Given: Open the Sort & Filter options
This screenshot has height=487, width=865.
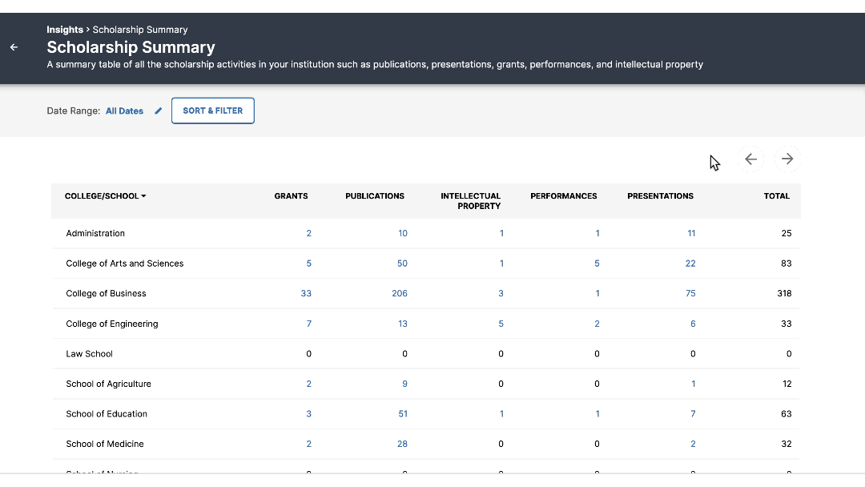Looking at the screenshot, I should [x=212, y=111].
